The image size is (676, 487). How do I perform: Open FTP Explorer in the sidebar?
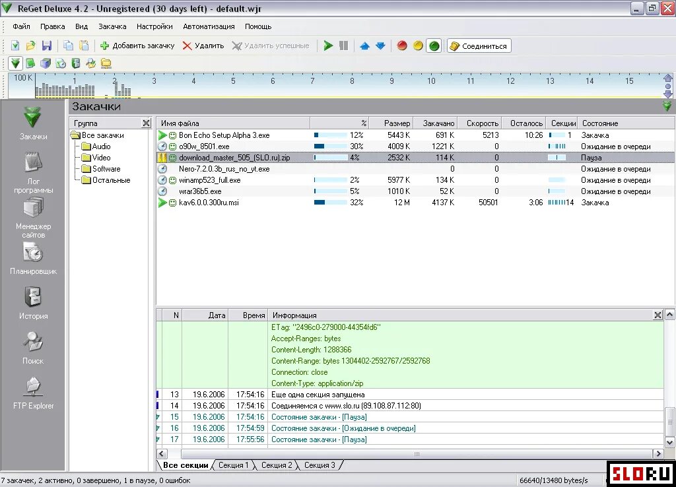(33, 393)
